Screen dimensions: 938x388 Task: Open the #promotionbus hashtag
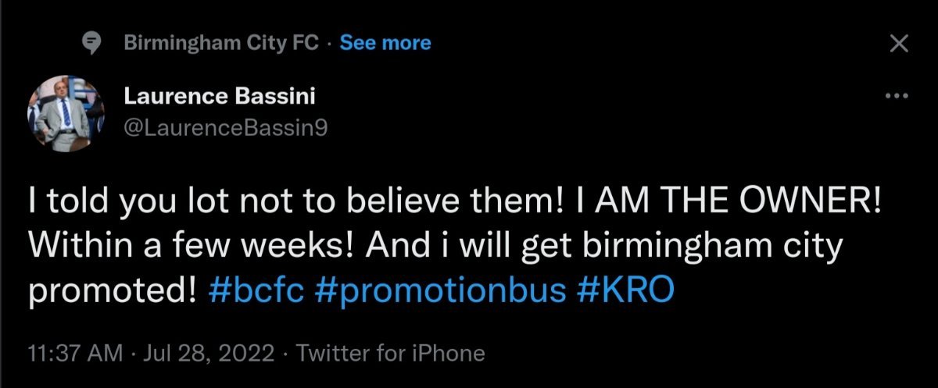click(x=440, y=290)
